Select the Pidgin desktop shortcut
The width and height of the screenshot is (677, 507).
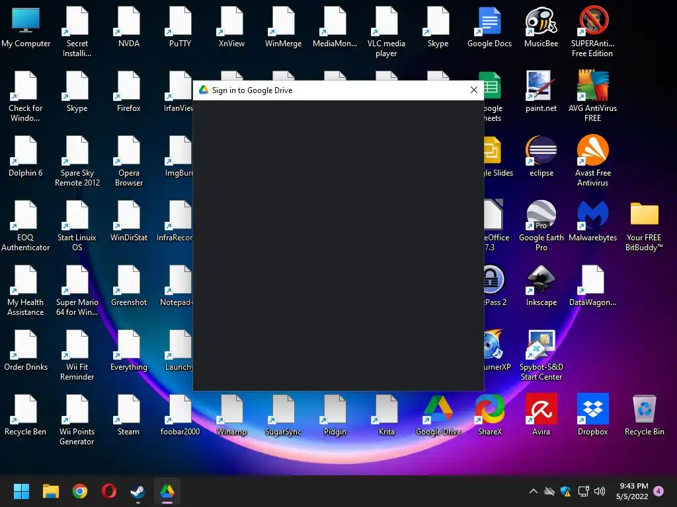click(x=335, y=415)
